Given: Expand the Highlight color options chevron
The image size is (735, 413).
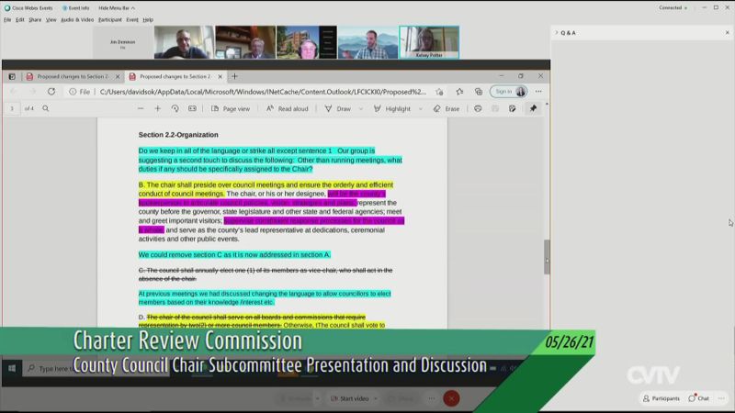Looking at the screenshot, I should (x=420, y=108).
